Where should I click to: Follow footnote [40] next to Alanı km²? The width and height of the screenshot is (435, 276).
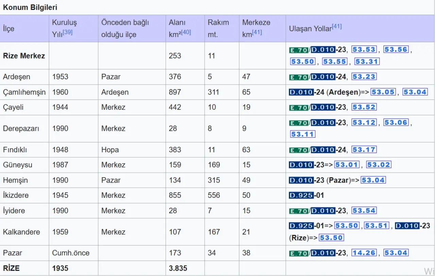[x=186, y=32]
